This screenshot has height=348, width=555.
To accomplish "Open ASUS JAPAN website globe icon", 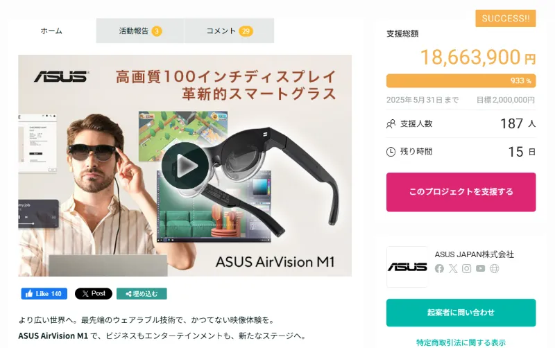I will (494, 269).
